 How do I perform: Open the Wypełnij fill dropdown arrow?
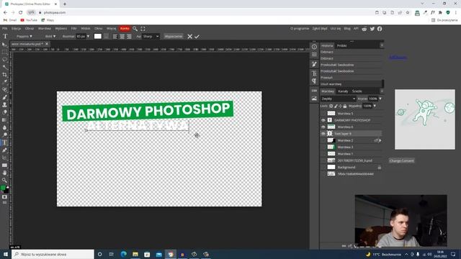(x=375, y=106)
